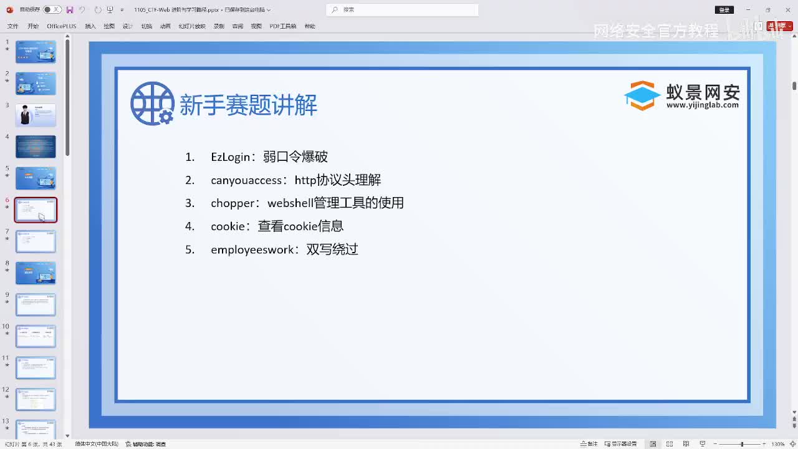Click the zoom in plus button
This screenshot has width=798, height=449.
pos(764,444)
